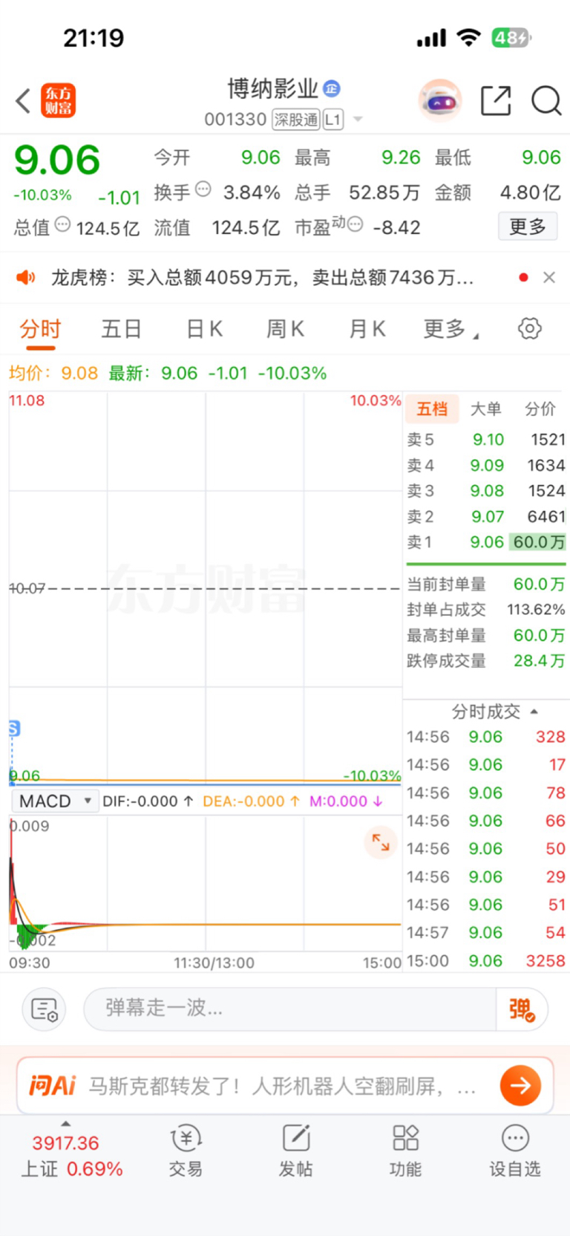
Task: Tap the 最高封单量 60.0万 row
Action: tap(486, 636)
